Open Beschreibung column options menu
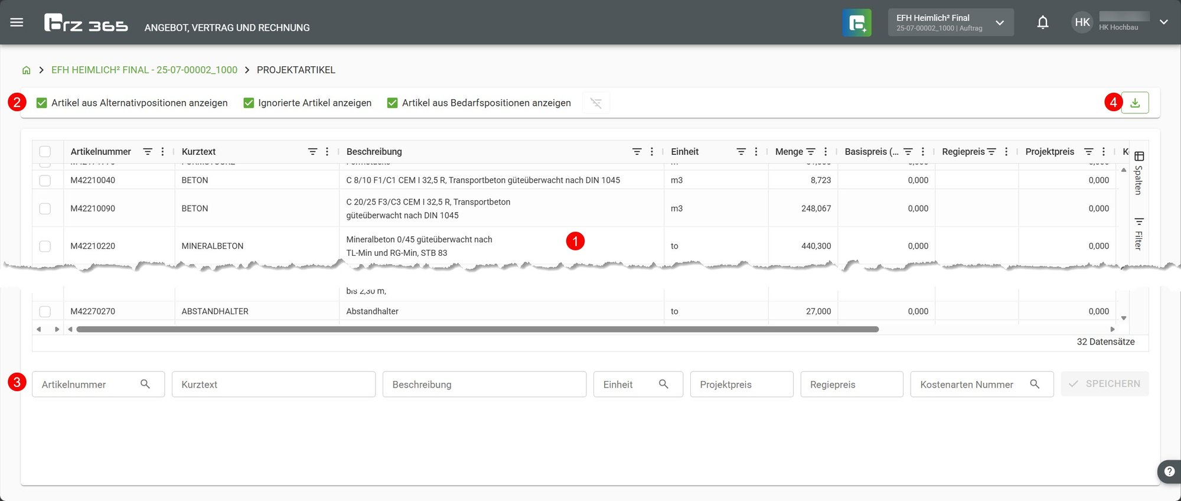 click(x=652, y=152)
